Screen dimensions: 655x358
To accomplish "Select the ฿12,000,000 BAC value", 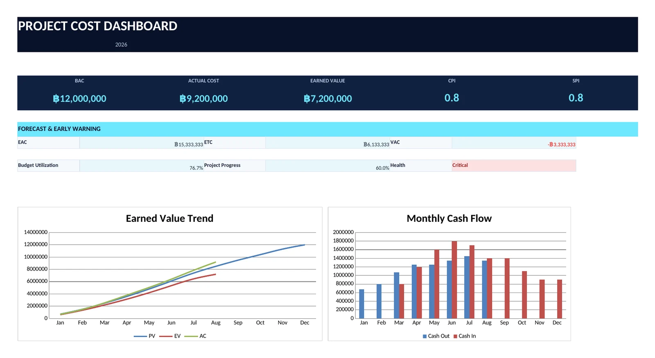I will (x=79, y=99).
